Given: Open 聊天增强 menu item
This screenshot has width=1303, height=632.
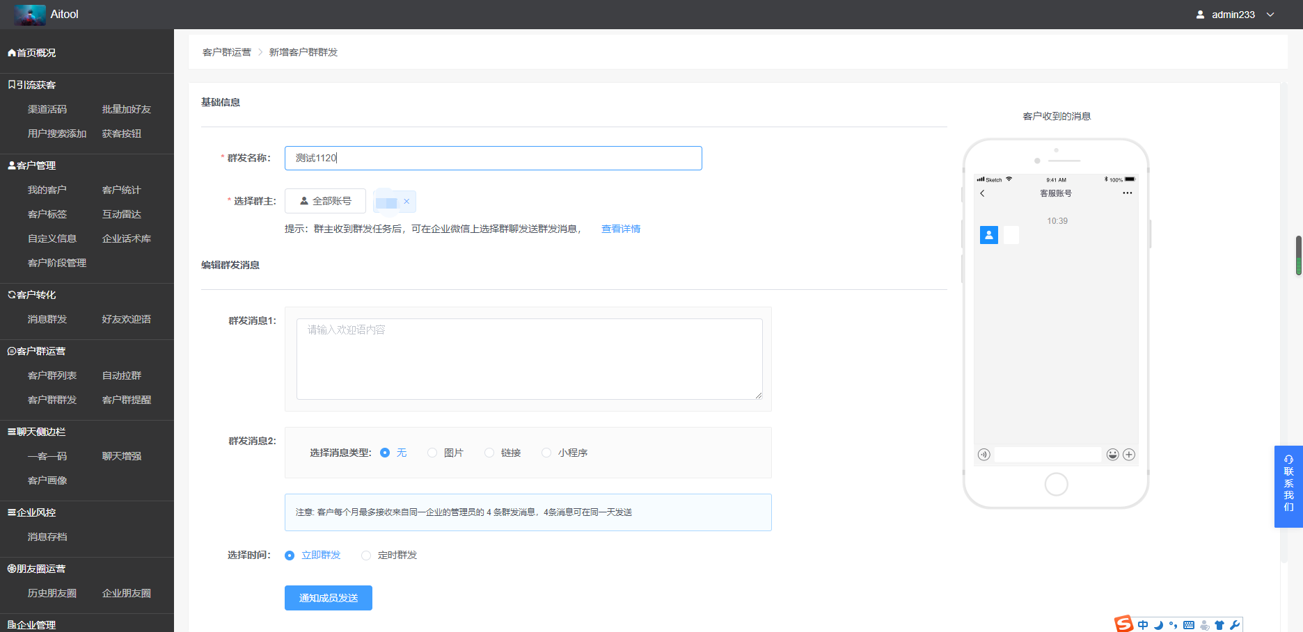Looking at the screenshot, I should [122, 456].
